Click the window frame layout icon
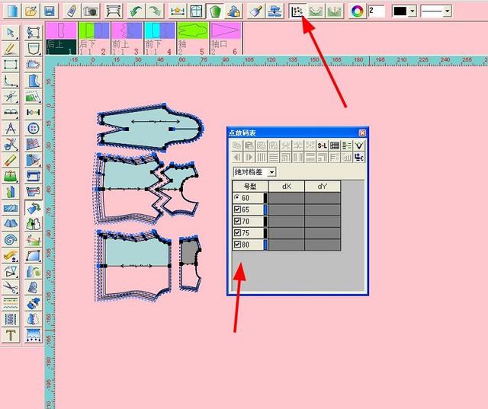488x409 pixels. tap(197, 11)
